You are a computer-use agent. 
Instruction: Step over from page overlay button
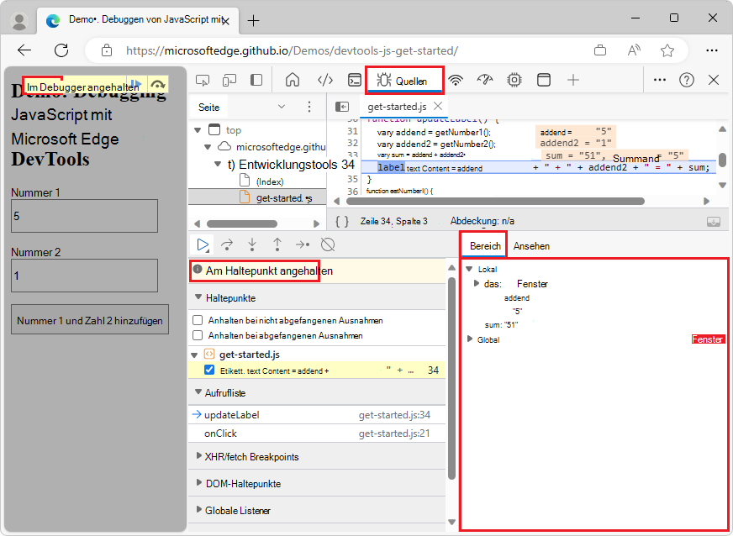tap(158, 85)
